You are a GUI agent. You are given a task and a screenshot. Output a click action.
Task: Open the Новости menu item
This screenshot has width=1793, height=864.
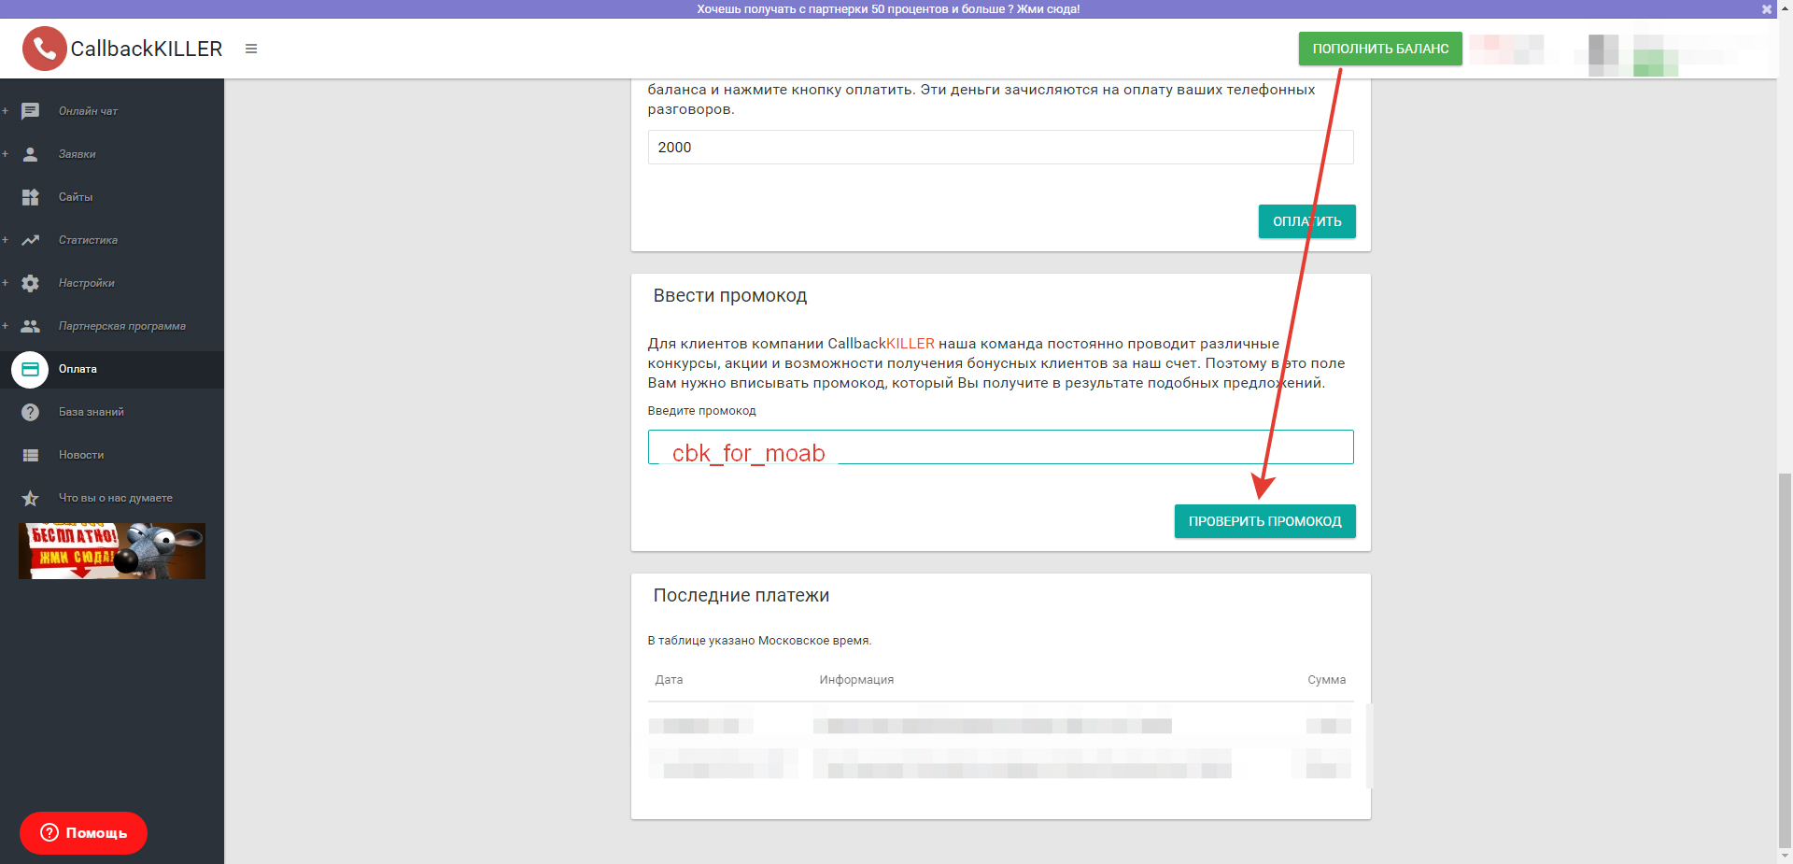tap(81, 455)
